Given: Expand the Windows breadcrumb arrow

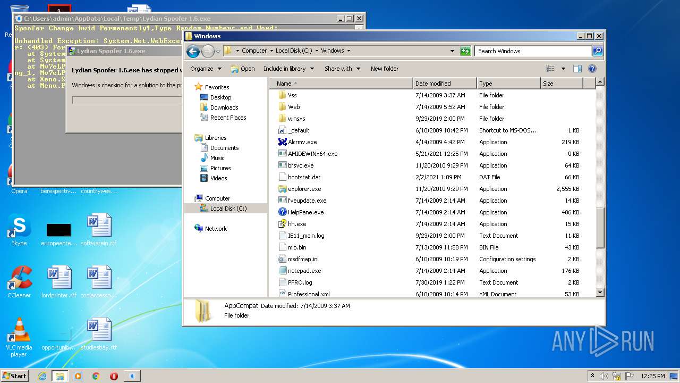Looking at the screenshot, I should coord(348,51).
